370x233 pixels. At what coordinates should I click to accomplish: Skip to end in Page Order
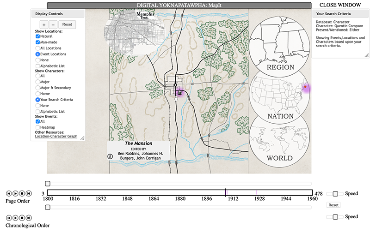tap(29, 193)
